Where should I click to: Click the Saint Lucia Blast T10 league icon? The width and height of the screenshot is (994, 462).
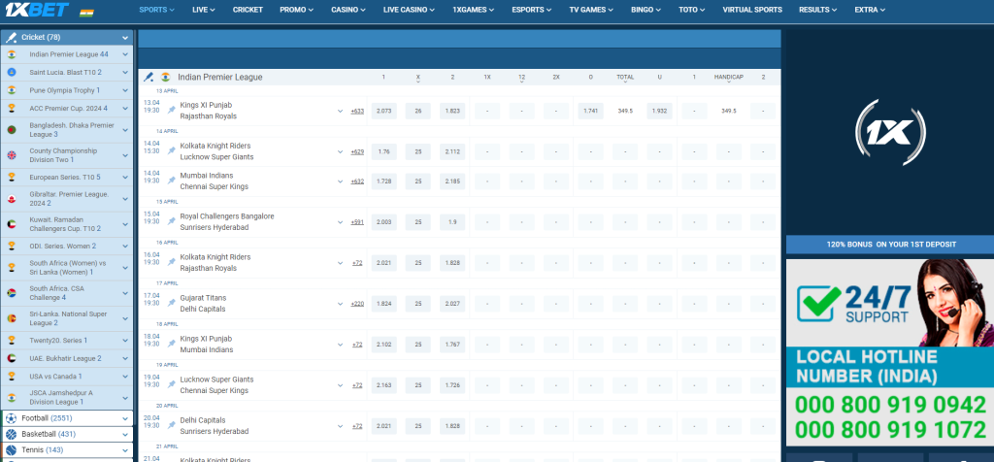coord(12,72)
